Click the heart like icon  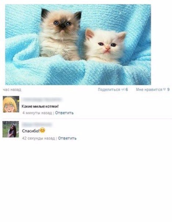[x=164, y=89]
